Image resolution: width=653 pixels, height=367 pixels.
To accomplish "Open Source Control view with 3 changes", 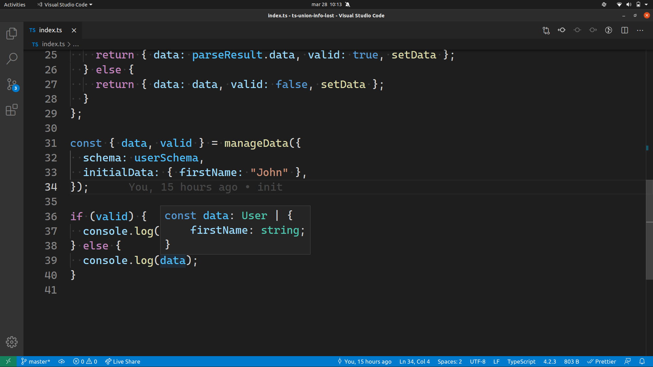I will click(12, 84).
